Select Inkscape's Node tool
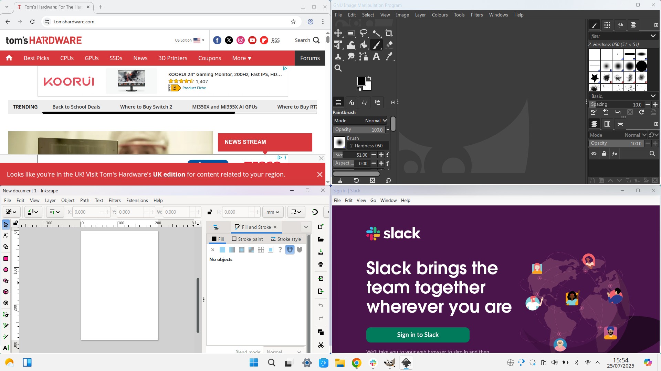 pyautogui.click(x=6, y=236)
